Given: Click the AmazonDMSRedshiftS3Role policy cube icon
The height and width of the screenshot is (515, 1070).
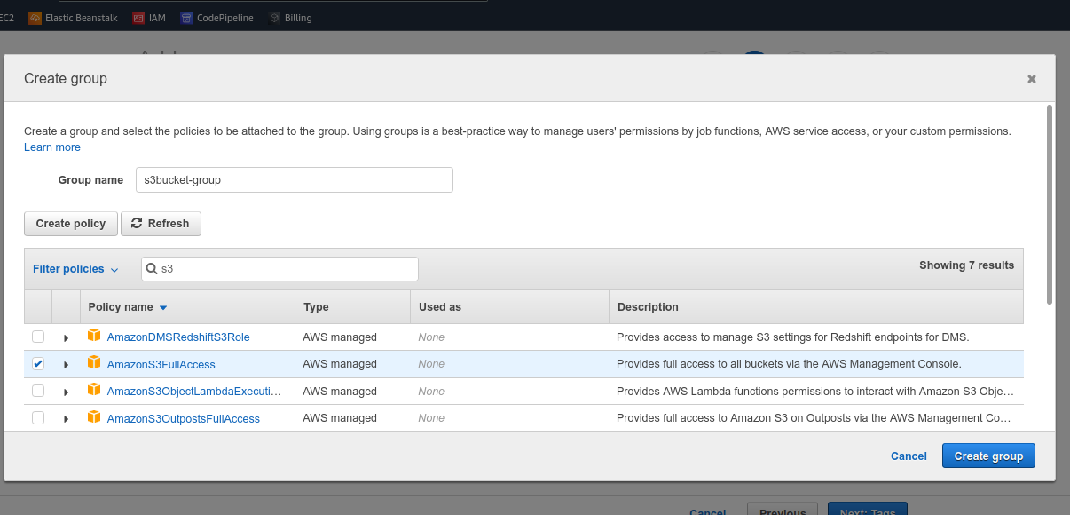Looking at the screenshot, I should (x=94, y=336).
